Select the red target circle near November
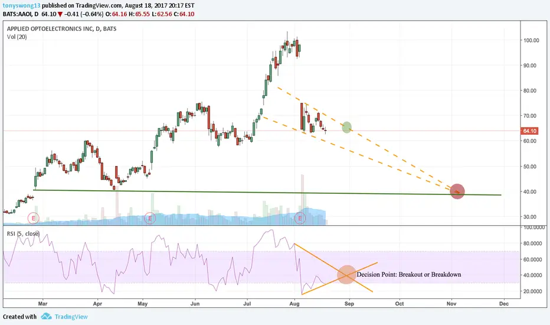 (x=457, y=191)
